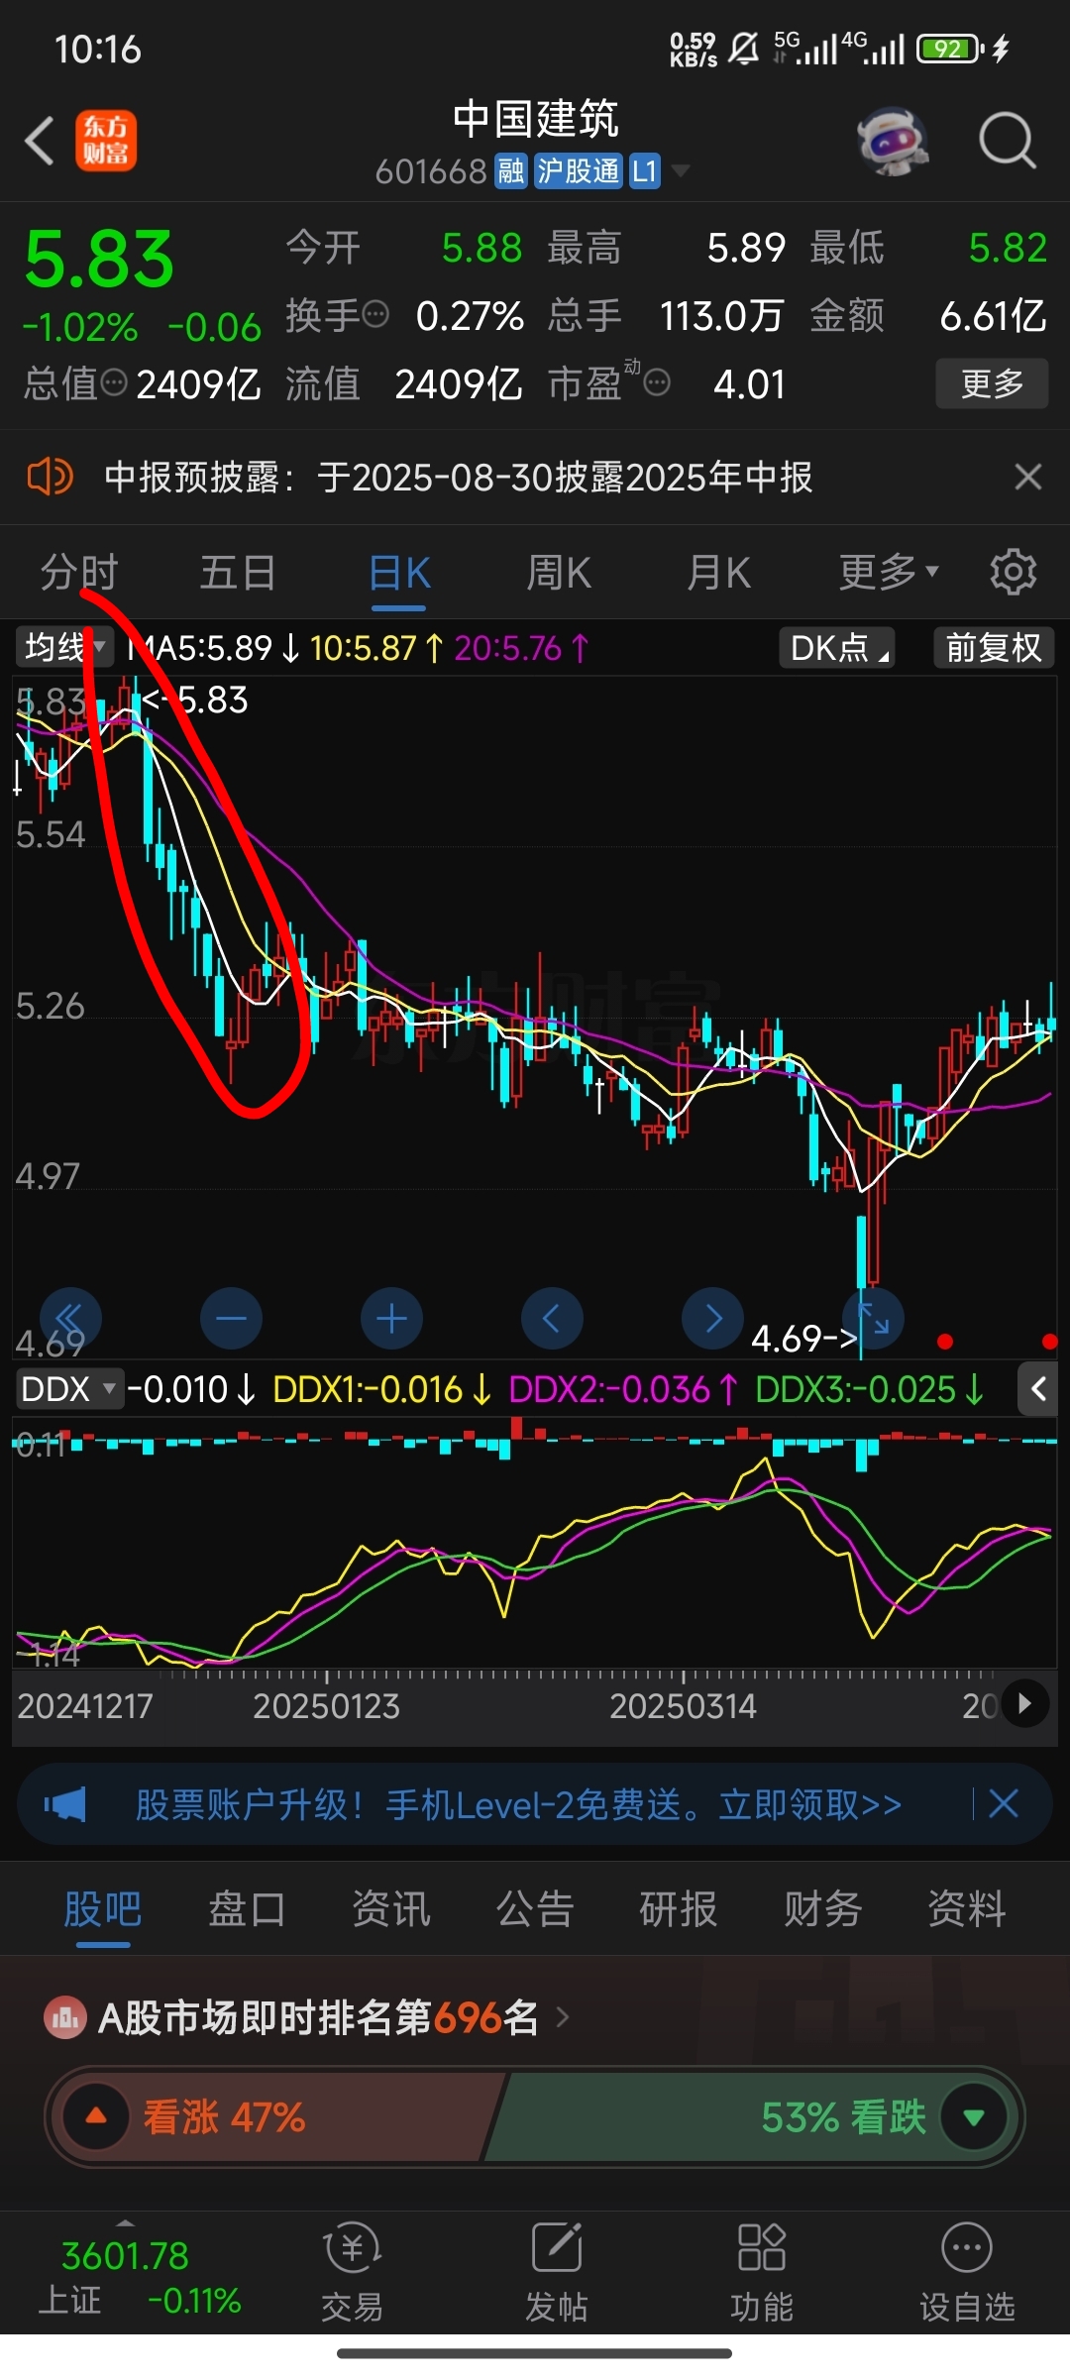Image resolution: width=1070 pixels, height=2378 pixels.
Task: Open the DK点 selector
Action: click(x=837, y=648)
